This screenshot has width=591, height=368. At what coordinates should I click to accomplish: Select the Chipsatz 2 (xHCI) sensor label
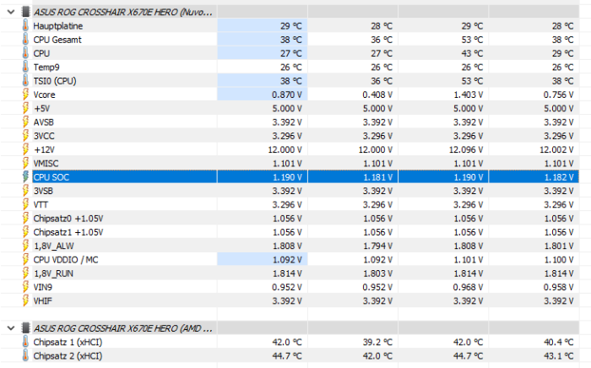(x=68, y=355)
